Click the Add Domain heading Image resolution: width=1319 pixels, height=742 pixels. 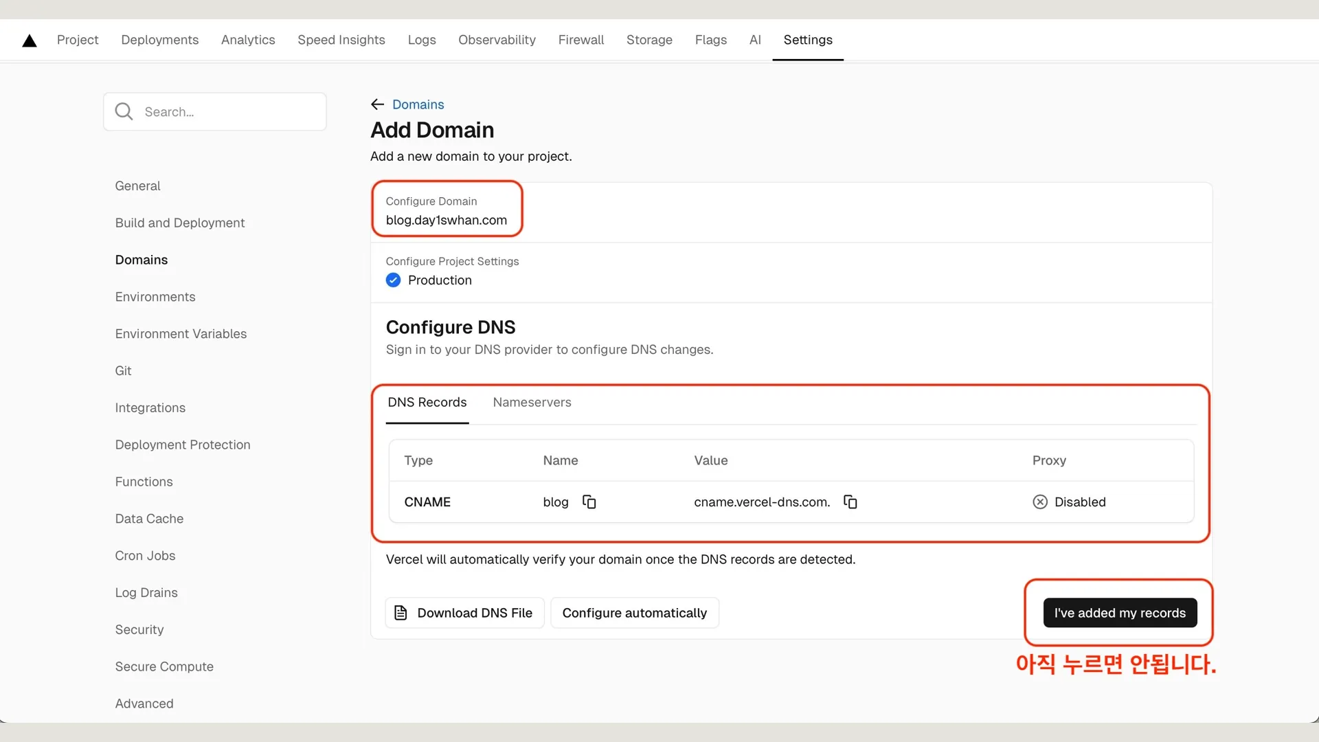pos(432,131)
